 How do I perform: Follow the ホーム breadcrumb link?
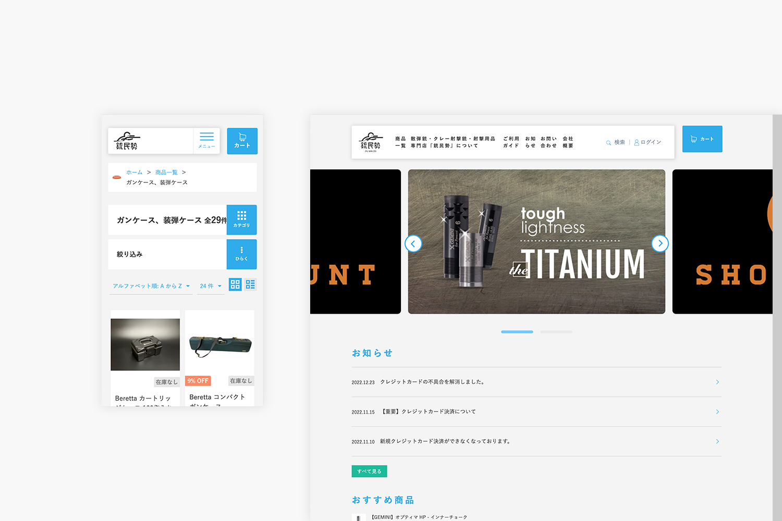pos(135,172)
